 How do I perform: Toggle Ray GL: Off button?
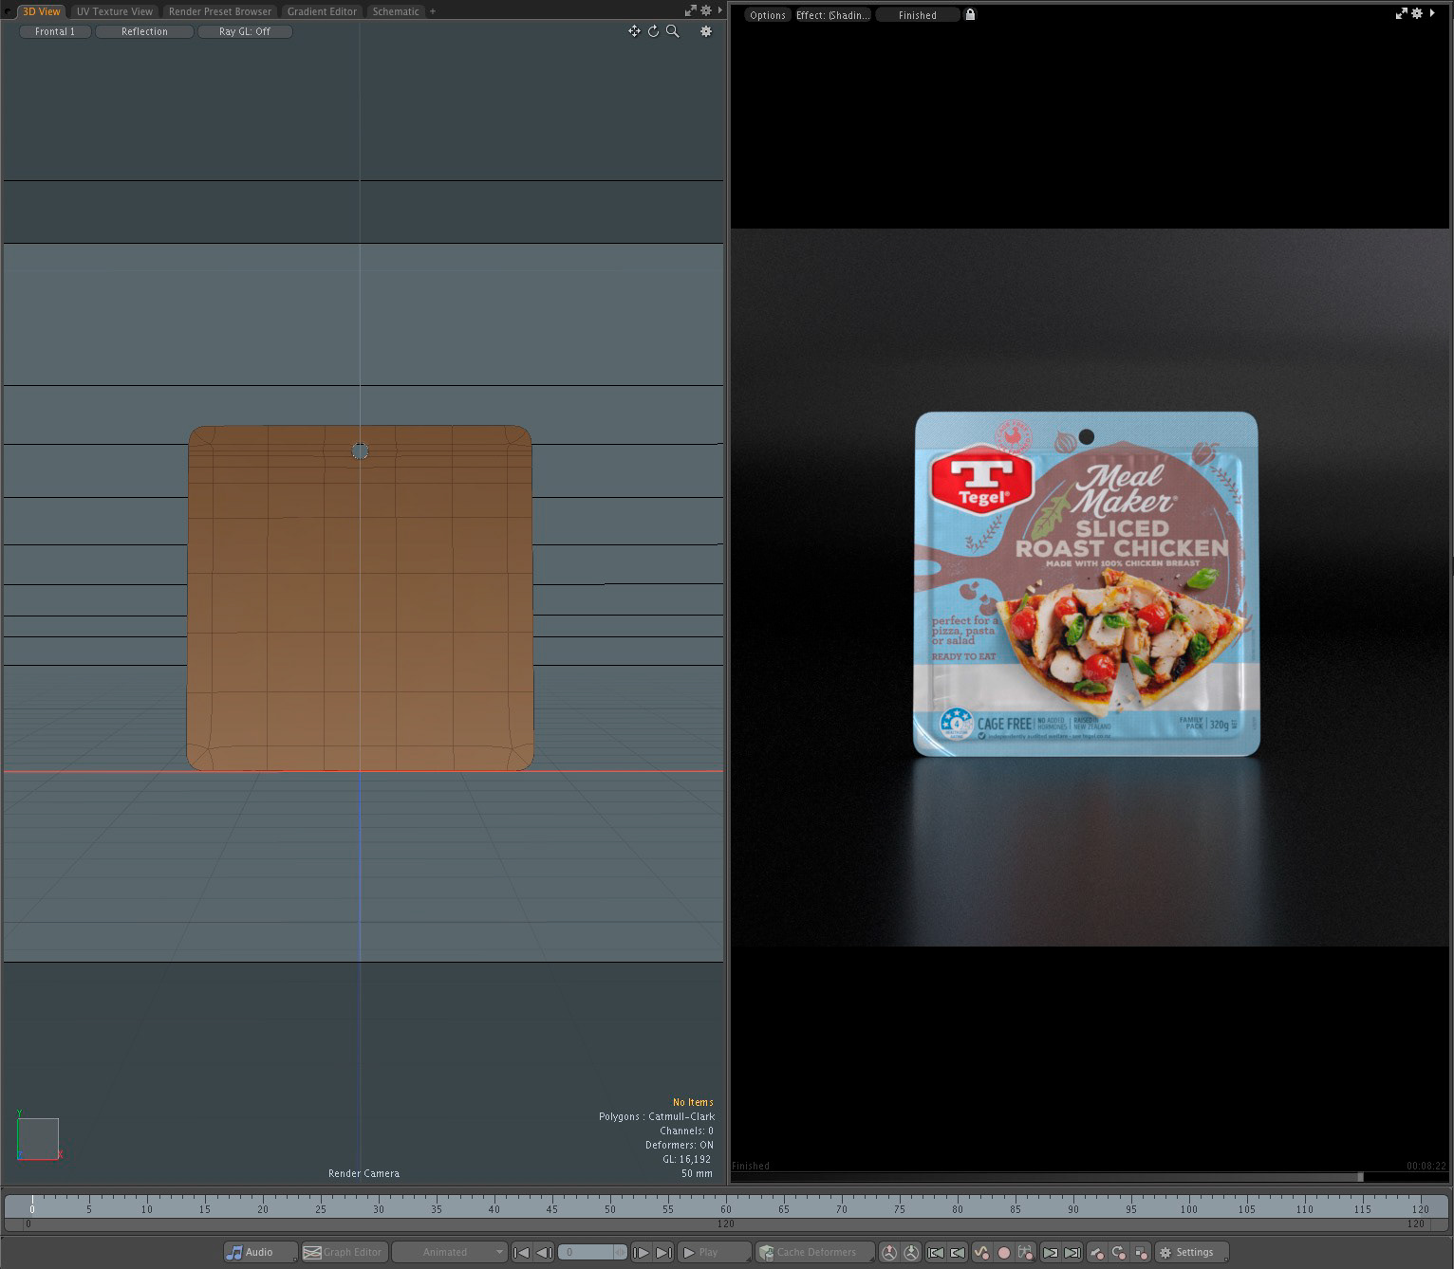point(245,31)
